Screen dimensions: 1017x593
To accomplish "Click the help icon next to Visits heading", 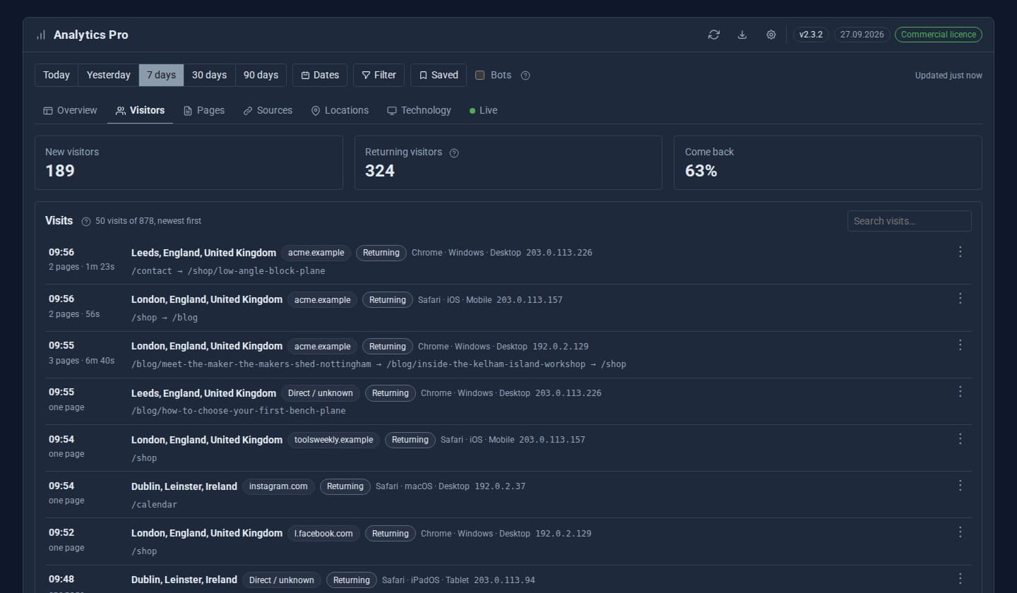I will pos(86,222).
